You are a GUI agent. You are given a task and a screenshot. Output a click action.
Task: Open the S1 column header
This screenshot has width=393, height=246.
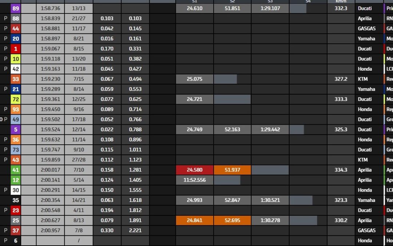(195, 1)
